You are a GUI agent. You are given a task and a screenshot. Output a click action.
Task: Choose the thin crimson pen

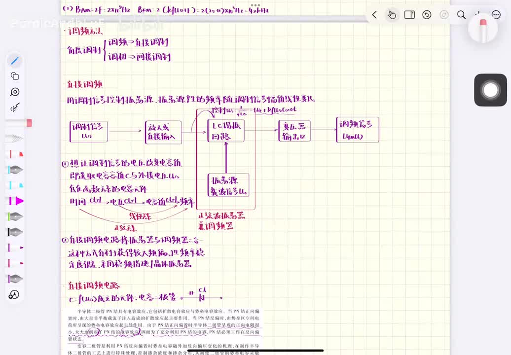click(x=15, y=263)
